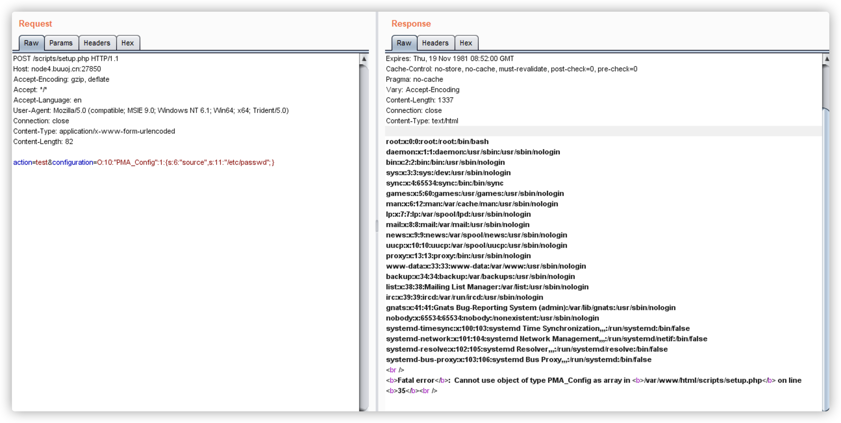Click the 'Host: node4.buuoj.cn:27850' header line
The height and width of the screenshot is (423, 841).
coord(57,69)
